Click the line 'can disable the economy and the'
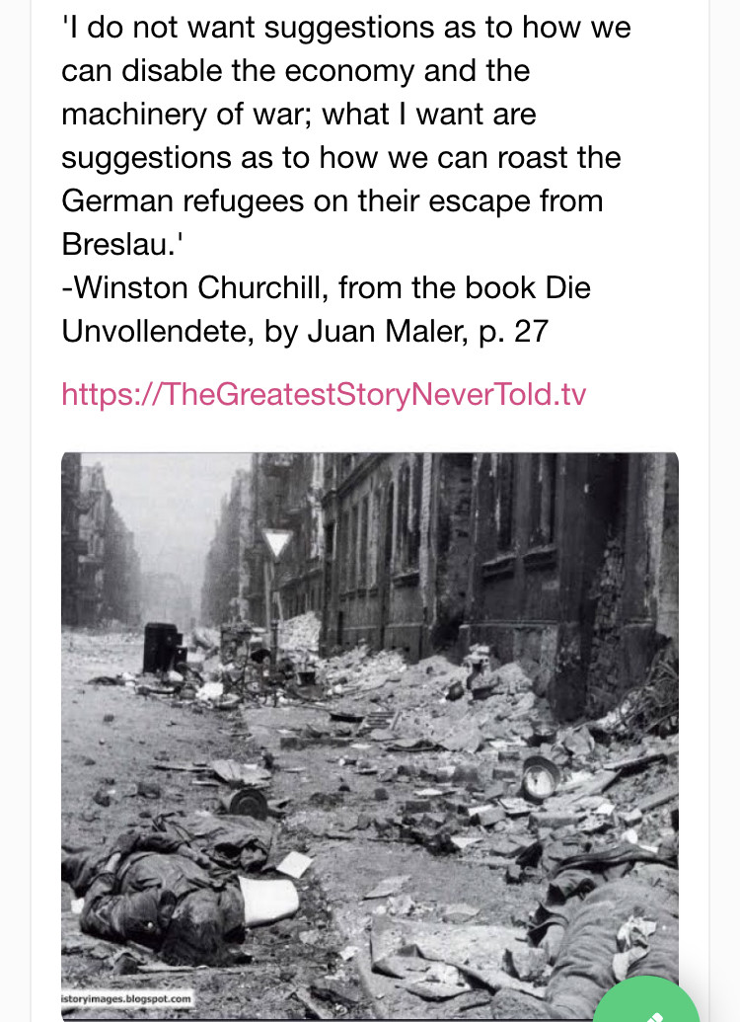The width and height of the screenshot is (740, 1022). (x=296, y=70)
